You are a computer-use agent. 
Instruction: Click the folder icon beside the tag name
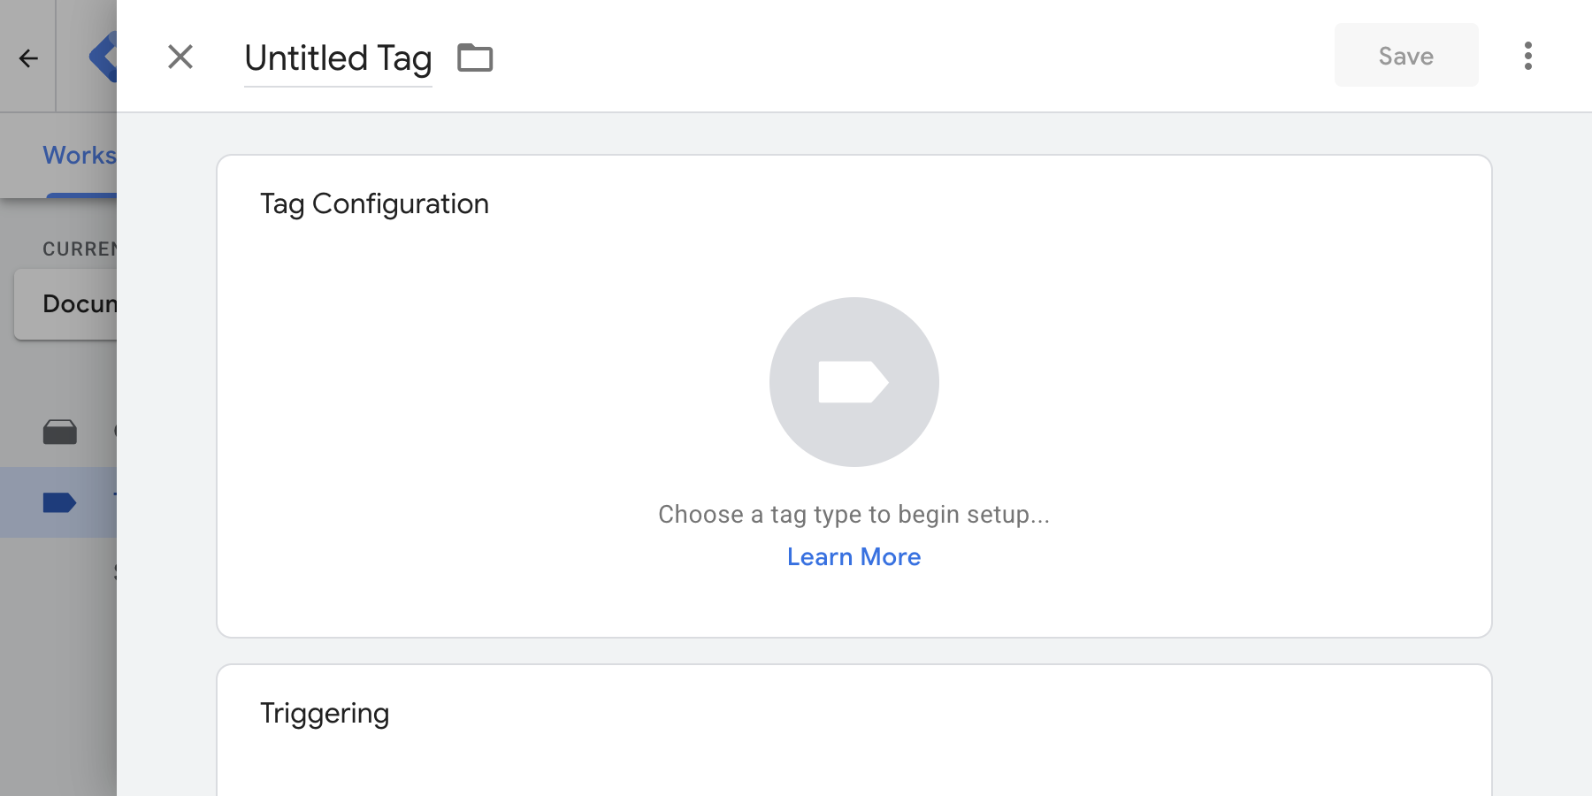[x=475, y=57]
